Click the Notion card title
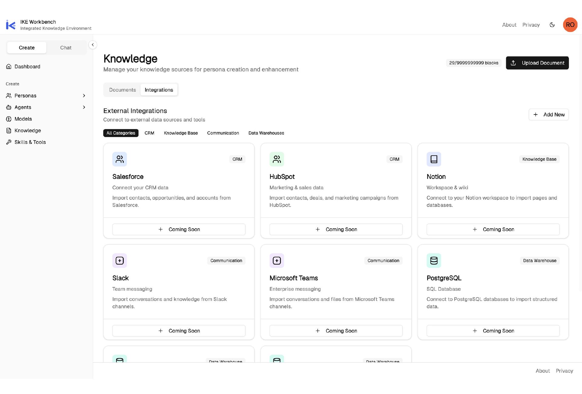This screenshot has width=582, height=394. (436, 177)
